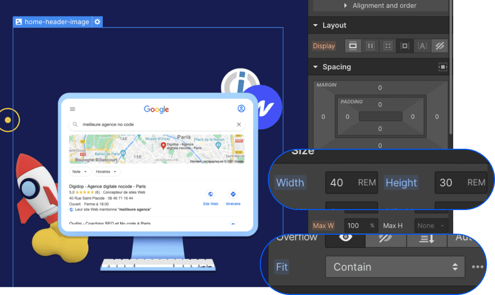Open home-header-image element settings gear

97,22
